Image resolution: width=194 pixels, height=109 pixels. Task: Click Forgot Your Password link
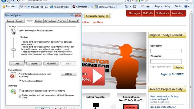160,67
